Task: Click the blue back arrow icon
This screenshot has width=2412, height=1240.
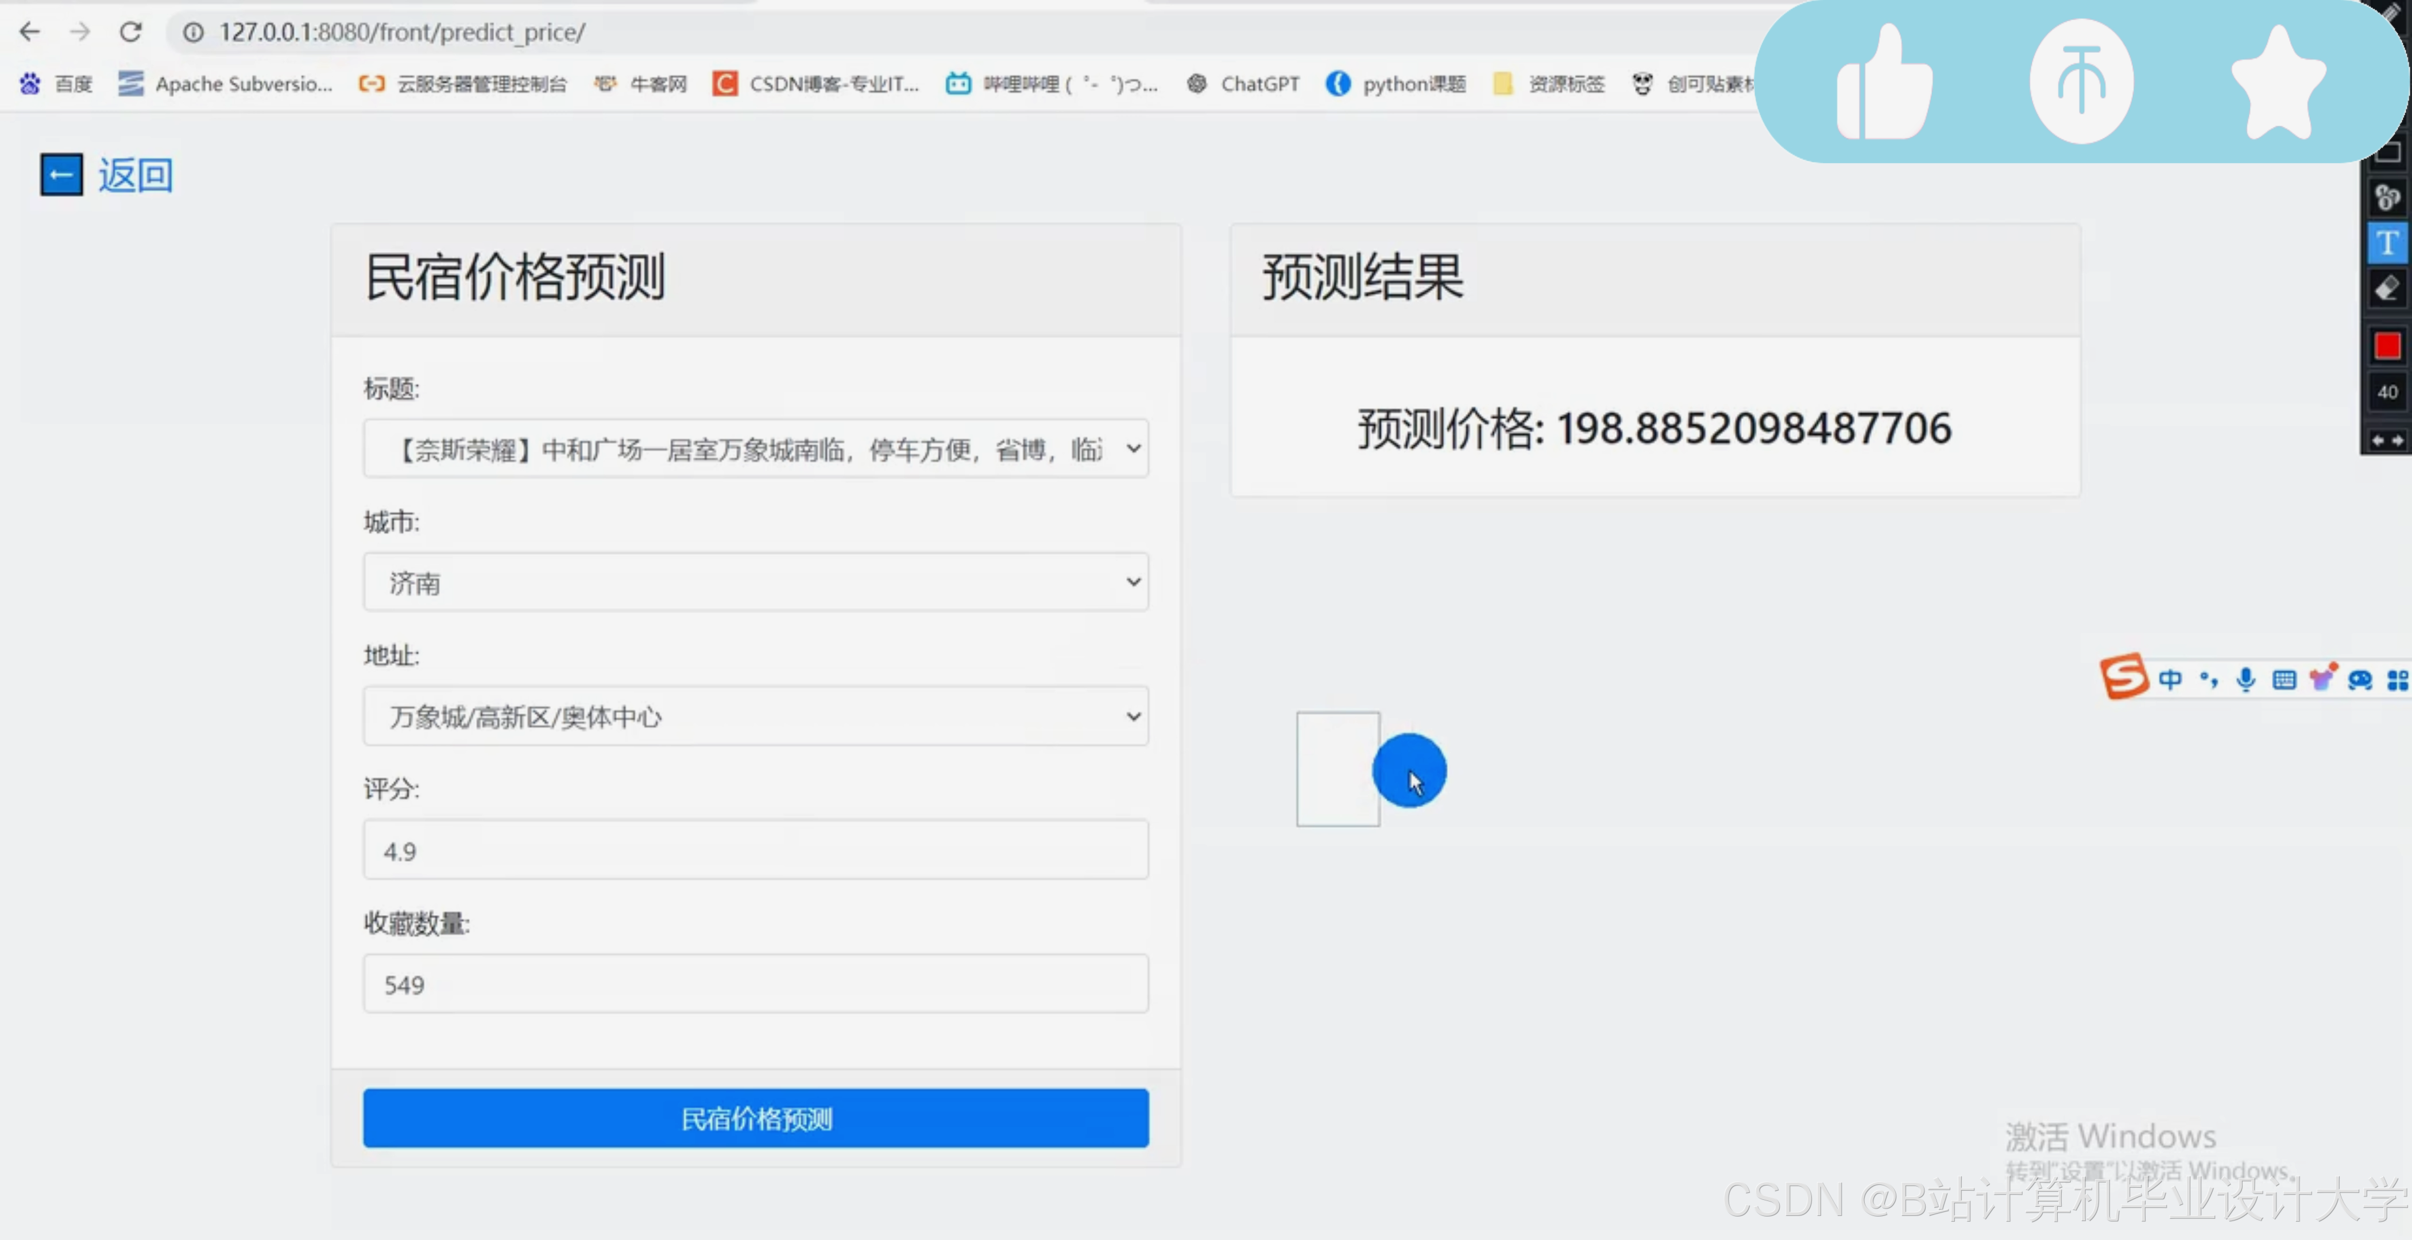Action: click(61, 175)
